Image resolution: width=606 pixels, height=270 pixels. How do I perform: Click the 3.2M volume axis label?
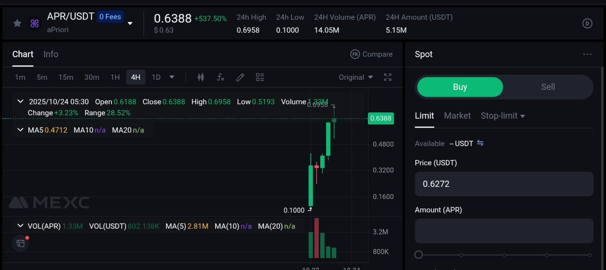[380, 232]
